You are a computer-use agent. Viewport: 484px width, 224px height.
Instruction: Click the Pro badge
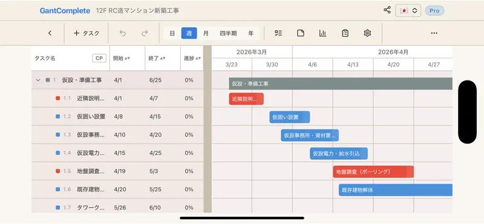click(434, 11)
